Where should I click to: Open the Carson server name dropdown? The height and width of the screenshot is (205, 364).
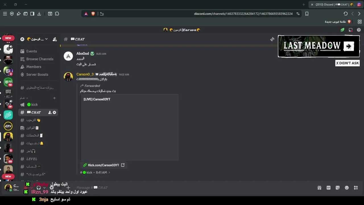(37, 39)
